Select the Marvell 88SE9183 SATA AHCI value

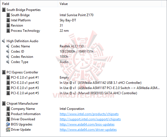[x=98, y=93]
